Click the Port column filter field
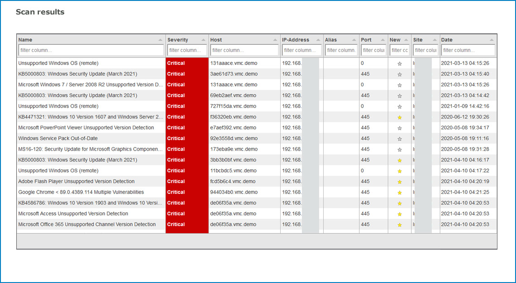Viewport: 516px width, 283px height. coord(373,50)
